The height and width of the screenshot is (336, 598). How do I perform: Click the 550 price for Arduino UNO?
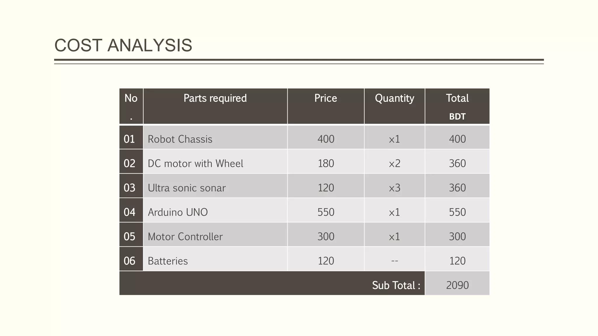pyautogui.click(x=326, y=212)
